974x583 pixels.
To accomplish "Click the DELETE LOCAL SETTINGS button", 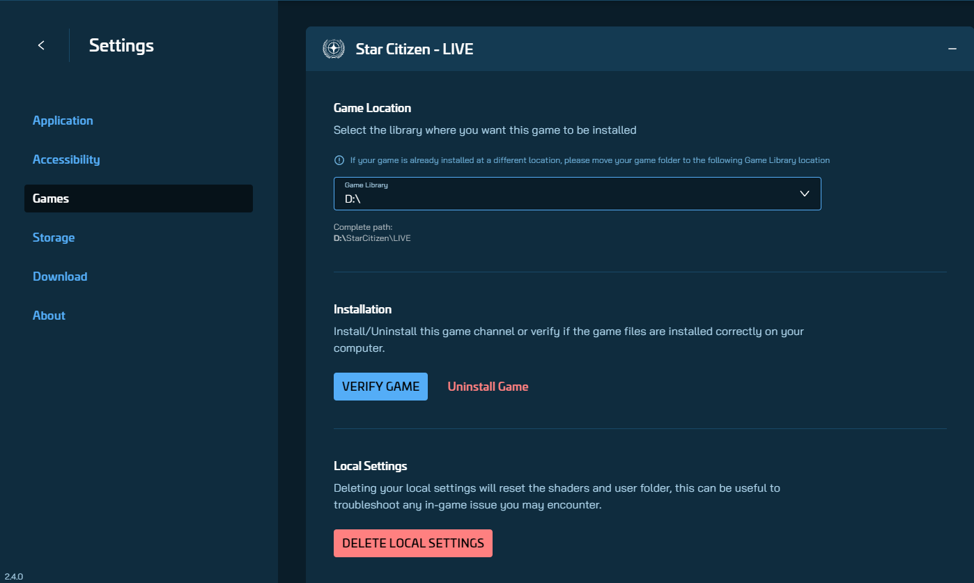I will coord(413,543).
